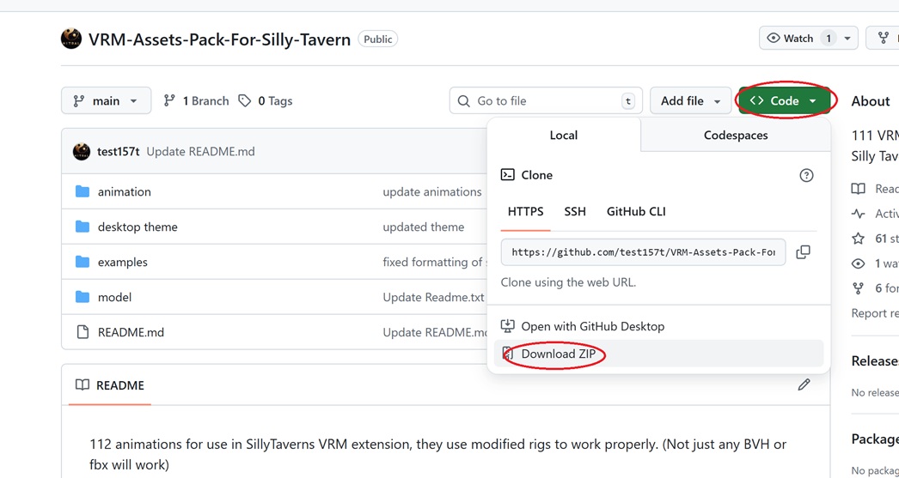Open the Watch options dropdown arrow
The height and width of the screenshot is (478, 899).
(x=847, y=39)
